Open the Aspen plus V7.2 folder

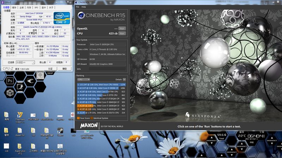pos(20,146)
